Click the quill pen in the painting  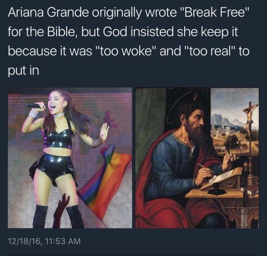206,168
